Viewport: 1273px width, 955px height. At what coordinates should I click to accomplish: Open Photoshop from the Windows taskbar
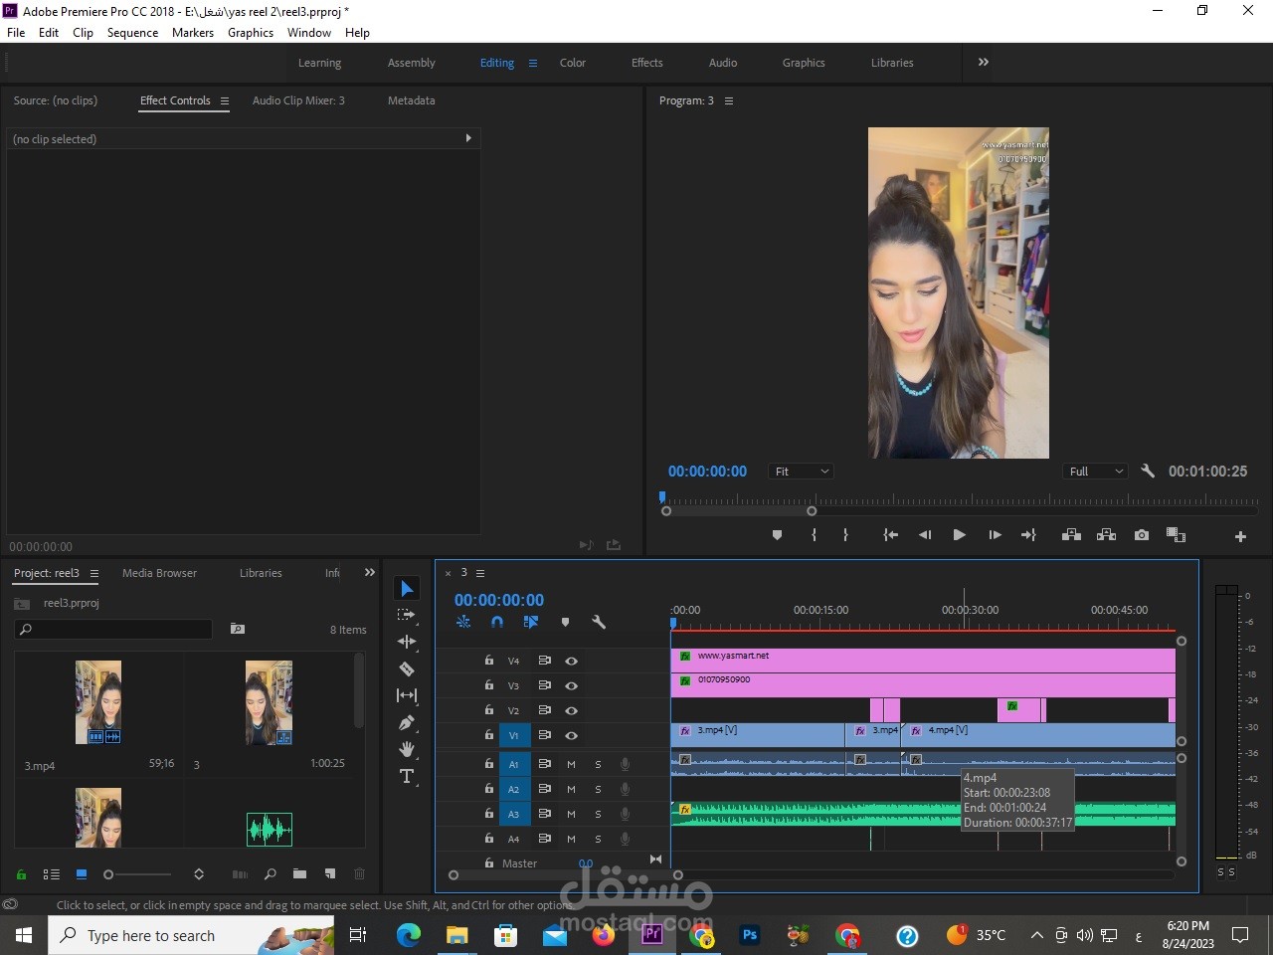[x=750, y=935]
